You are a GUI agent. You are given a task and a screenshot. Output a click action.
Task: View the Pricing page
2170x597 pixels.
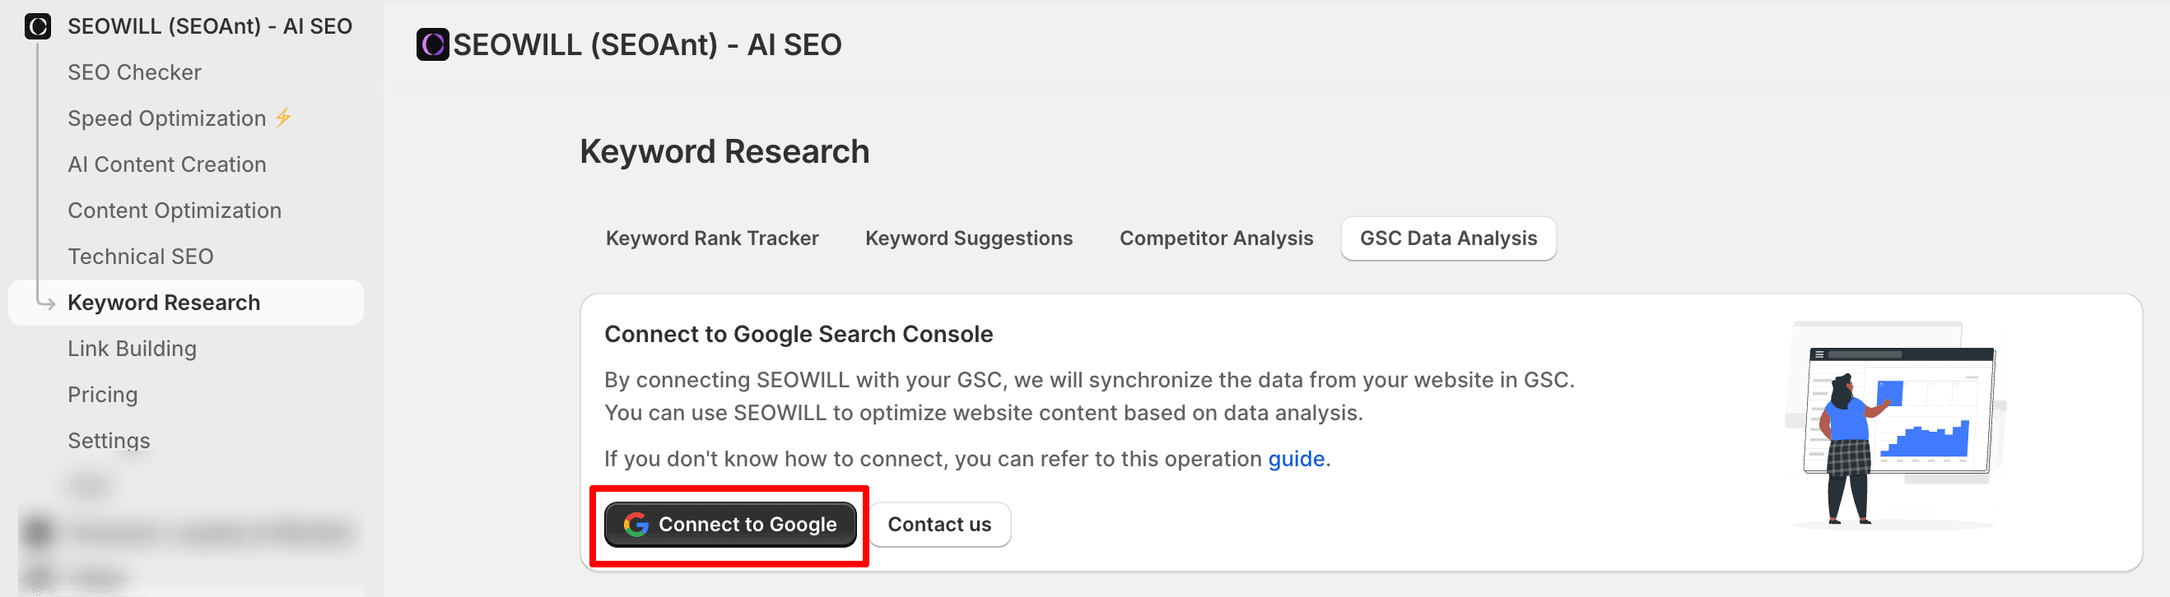point(103,395)
